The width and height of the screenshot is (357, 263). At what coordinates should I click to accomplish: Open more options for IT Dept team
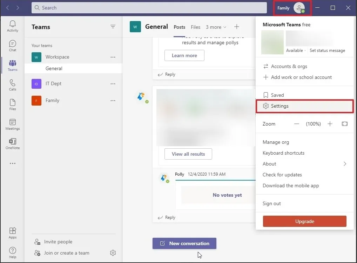click(x=113, y=83)
